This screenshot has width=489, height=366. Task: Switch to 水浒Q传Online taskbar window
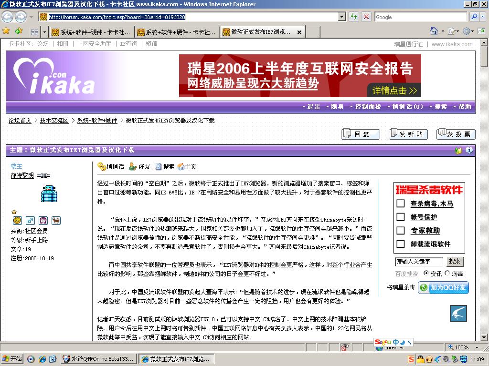tap(98, 359)
